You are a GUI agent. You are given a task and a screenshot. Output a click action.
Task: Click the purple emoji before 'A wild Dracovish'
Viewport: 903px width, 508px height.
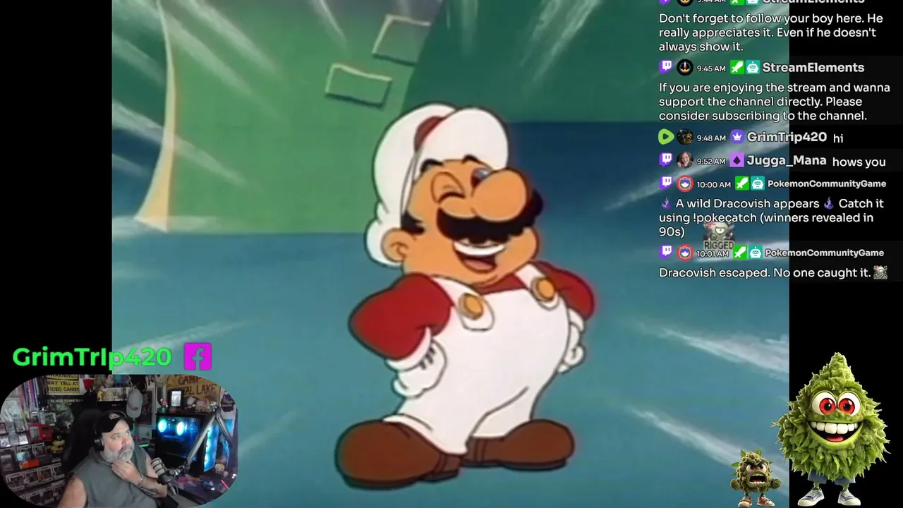coord(666,203)
